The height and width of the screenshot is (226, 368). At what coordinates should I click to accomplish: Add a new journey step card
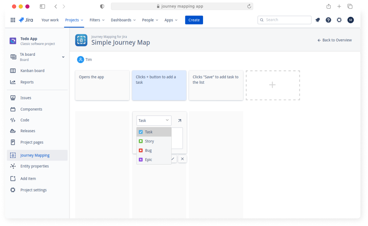click(x=273, y=85)
